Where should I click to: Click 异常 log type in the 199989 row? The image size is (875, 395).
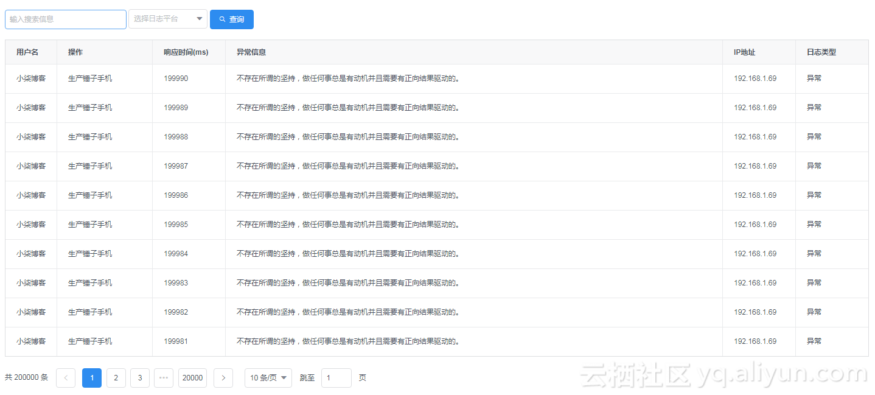click(x=814, y=108)
